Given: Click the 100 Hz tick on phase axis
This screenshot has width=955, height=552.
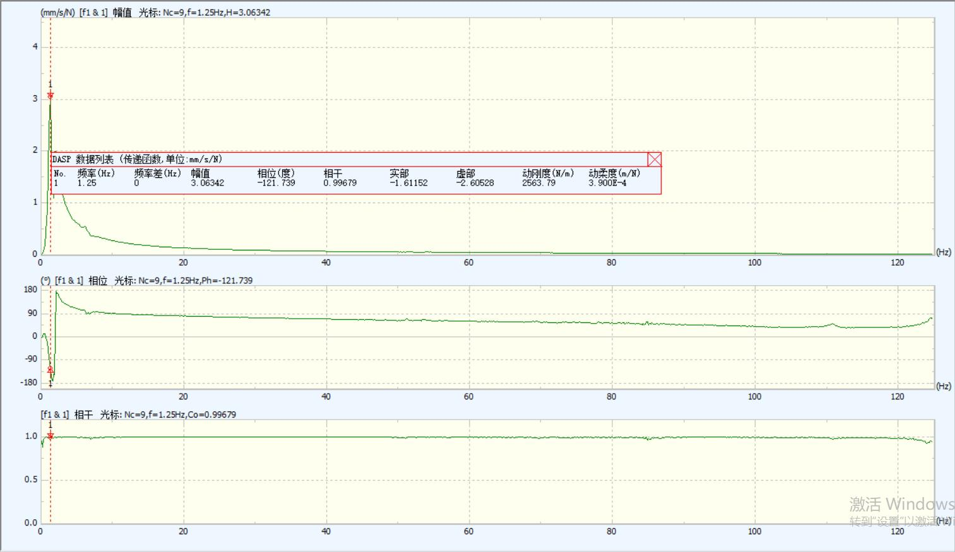Looking at the screenshot, I should [754, 397].
